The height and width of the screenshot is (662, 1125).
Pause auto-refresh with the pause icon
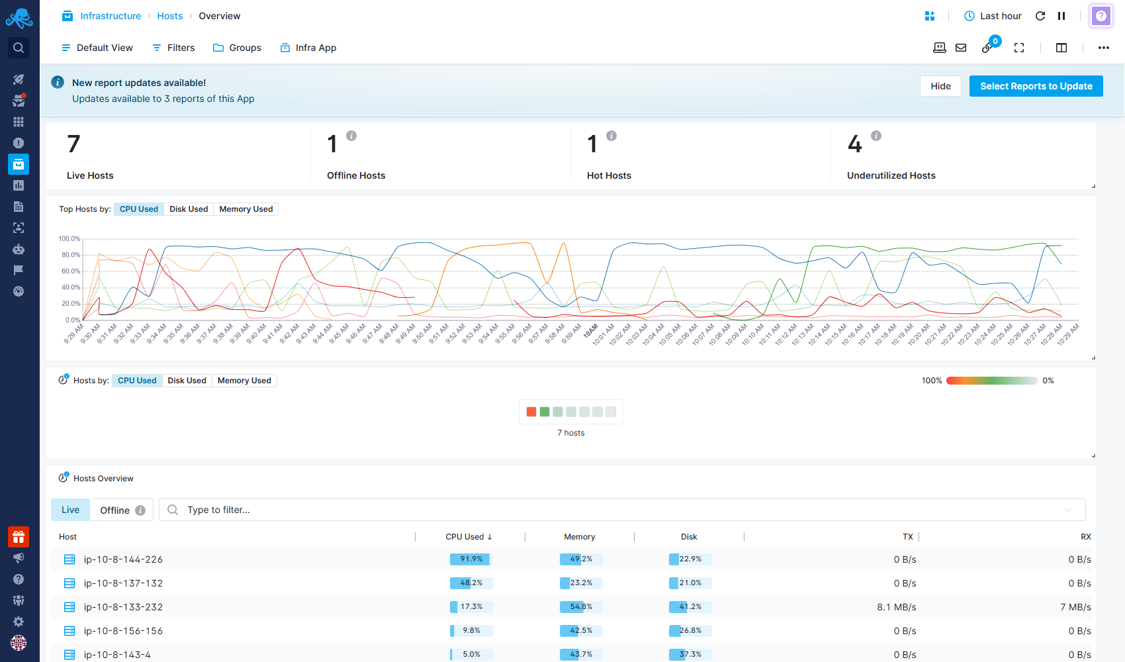pyautogui.click(x=1061, y=16)
